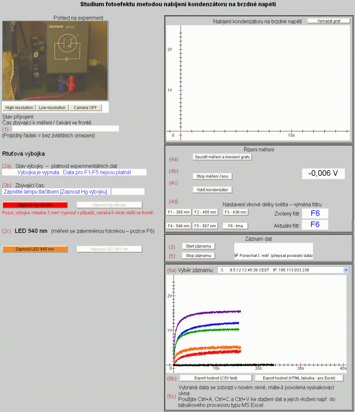Image resolution: width=355 pixels, height=412 pixels.
Task: Clear the graph with Vymazat graf
Action: [329, 21]
